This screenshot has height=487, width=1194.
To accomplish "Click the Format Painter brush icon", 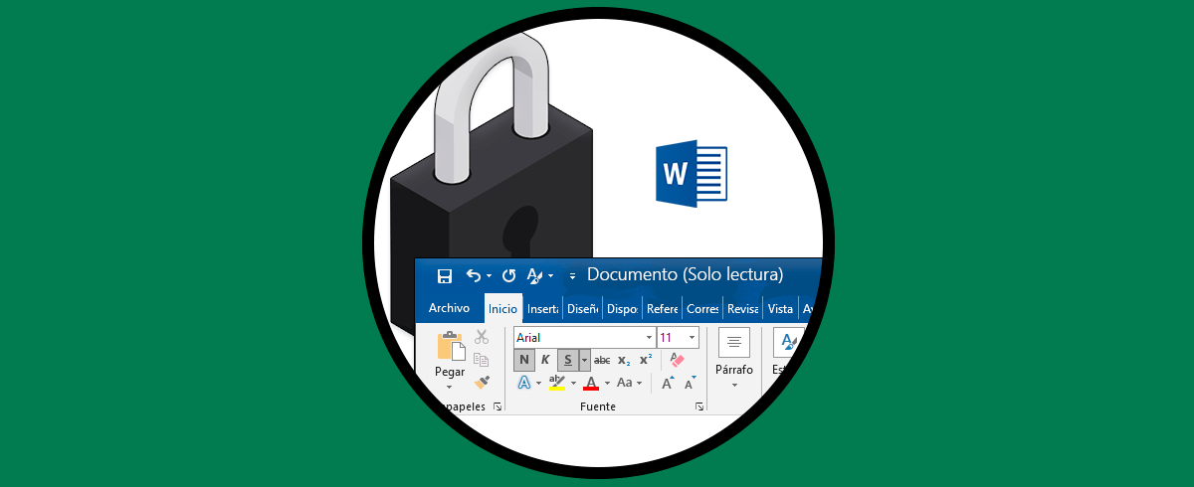I will (x=482, y=382).
